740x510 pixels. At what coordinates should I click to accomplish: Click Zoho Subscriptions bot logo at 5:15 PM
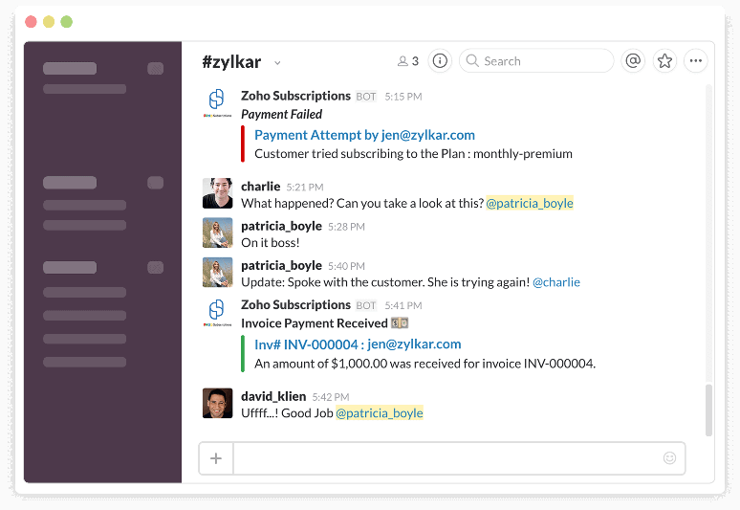coord(217,102)
